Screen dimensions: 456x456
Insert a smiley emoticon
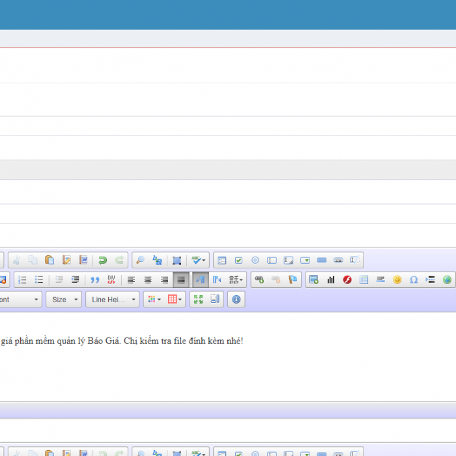pyautogui.click(x=397, y=280)
